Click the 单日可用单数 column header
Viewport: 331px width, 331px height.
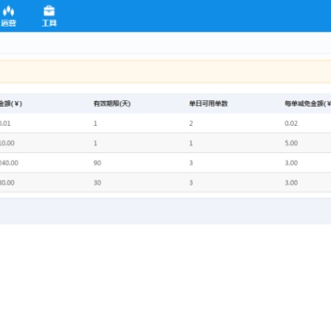[209, 103]
